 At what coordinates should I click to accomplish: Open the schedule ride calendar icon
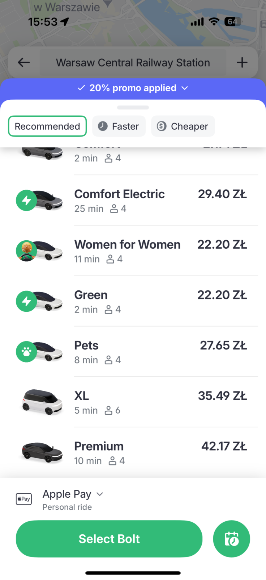(x=231, y=539)
